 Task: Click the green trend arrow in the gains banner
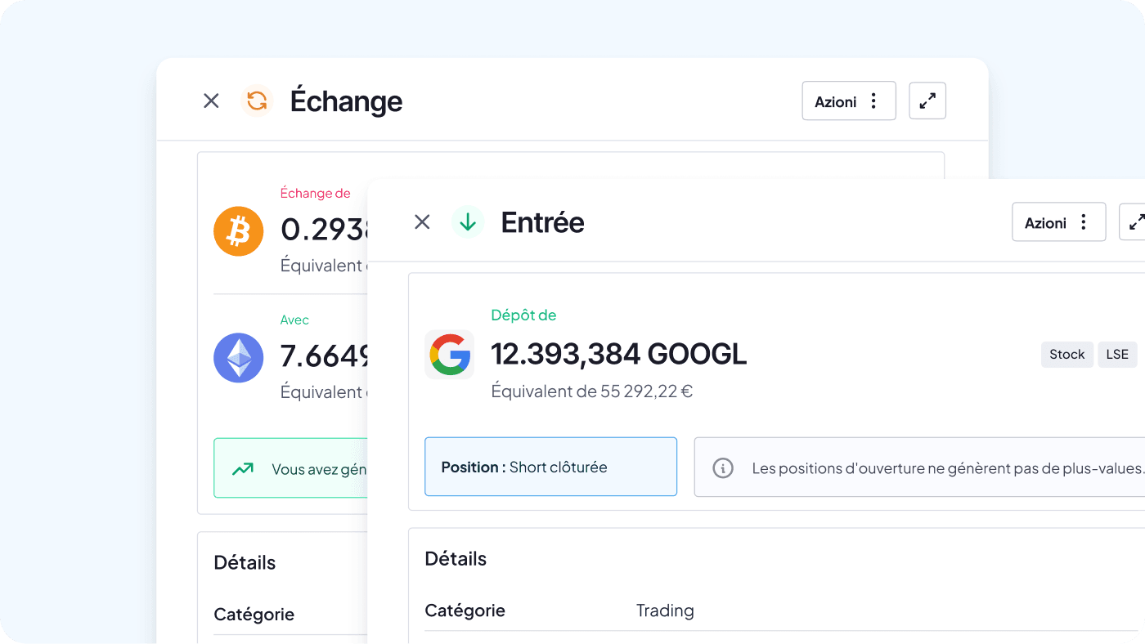coord(243,468)
